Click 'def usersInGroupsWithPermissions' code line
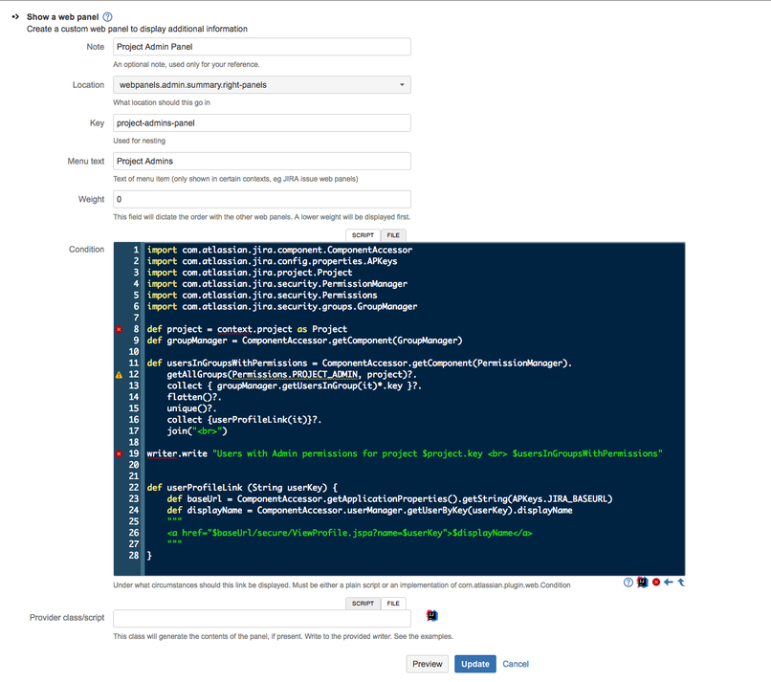The width and height of the screenshot is (771, 682). pos(359,363)
